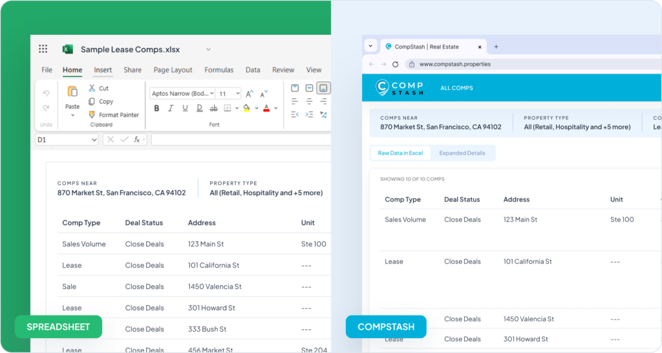Toggle center horizontal text alignment
The image size is (662, 353).
[x=309, y=102]
